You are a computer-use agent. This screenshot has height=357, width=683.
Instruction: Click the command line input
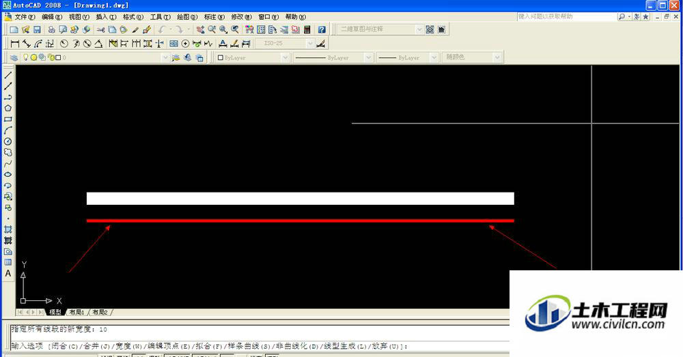260,346
